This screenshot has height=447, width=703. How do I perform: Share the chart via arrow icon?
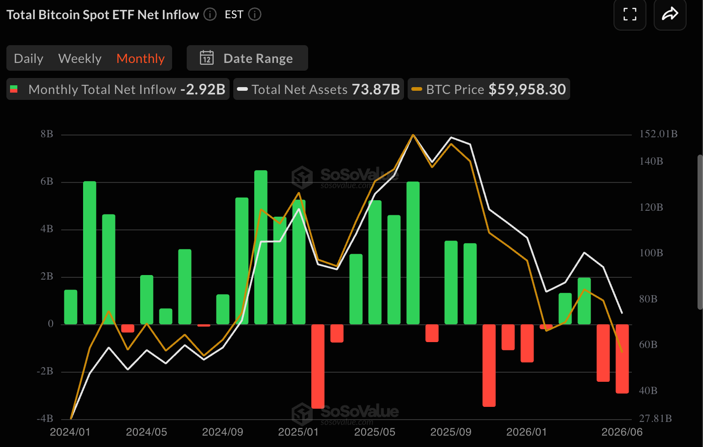pos(670,14)
